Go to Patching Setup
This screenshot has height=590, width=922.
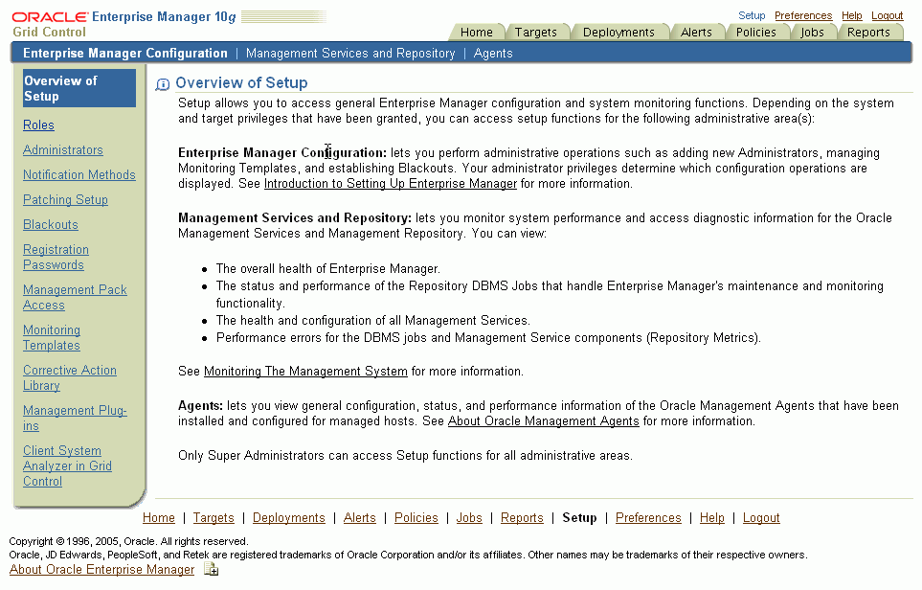[x=65, y=199]
